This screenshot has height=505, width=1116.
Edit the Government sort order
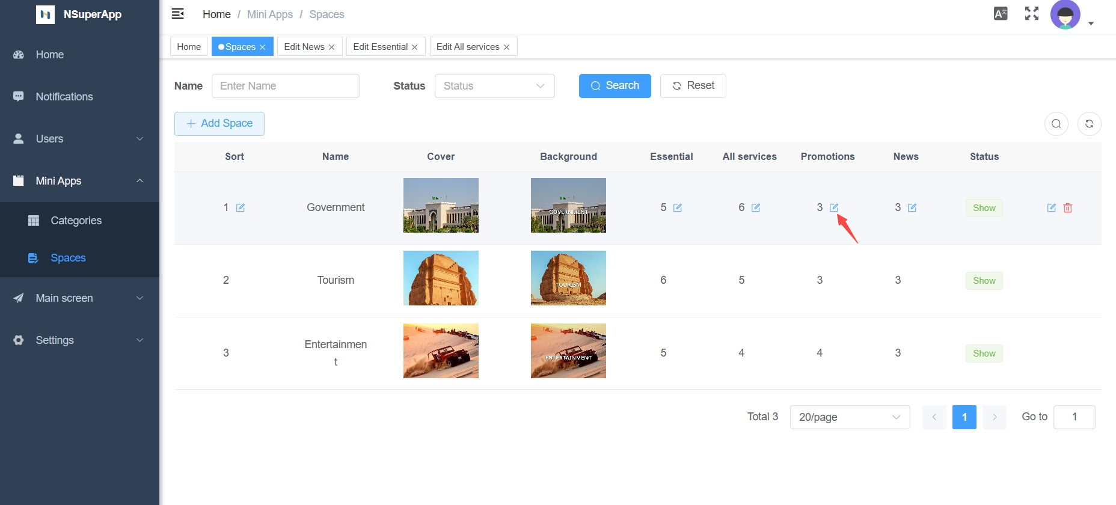tap(241, 207)
